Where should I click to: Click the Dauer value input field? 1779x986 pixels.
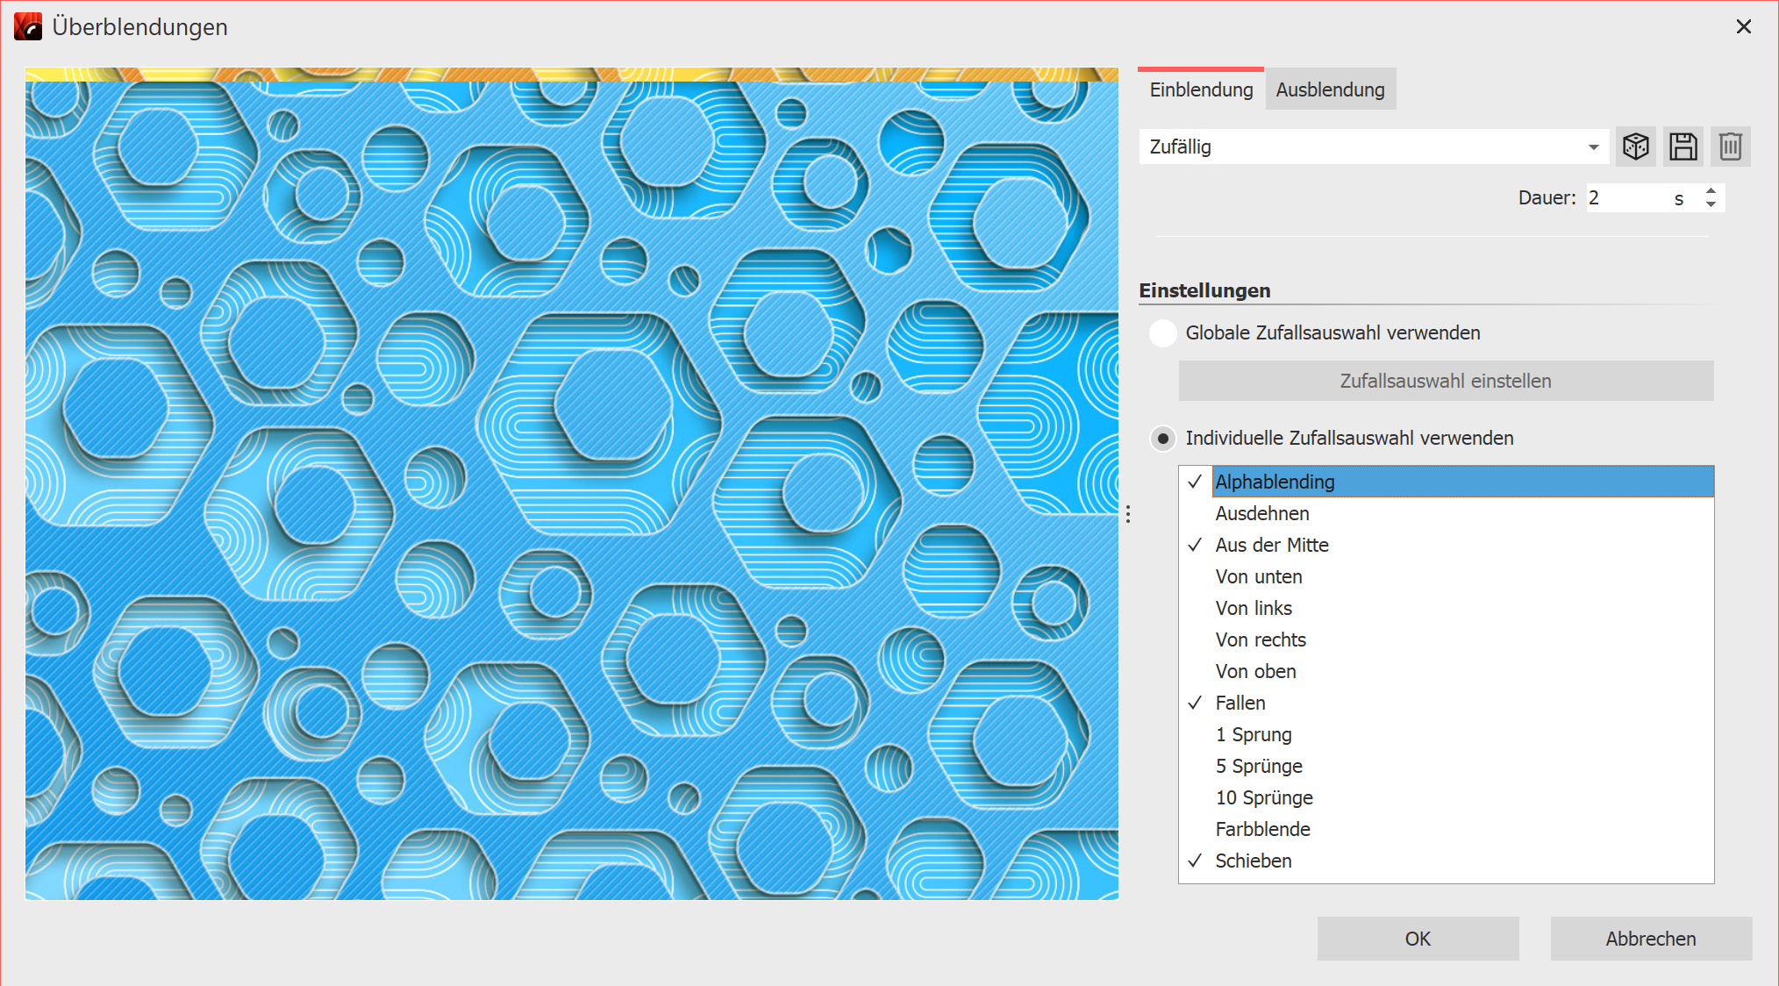(1625, 198)
